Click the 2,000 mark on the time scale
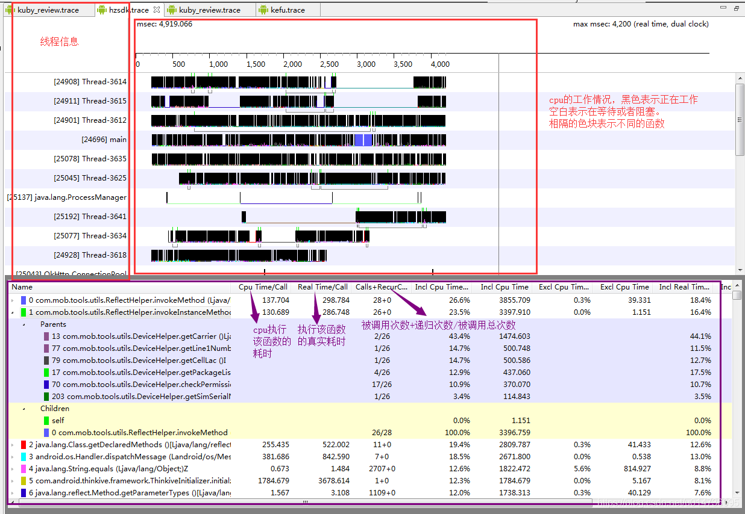Screen dimensions: 745x514 click(292, 64)
